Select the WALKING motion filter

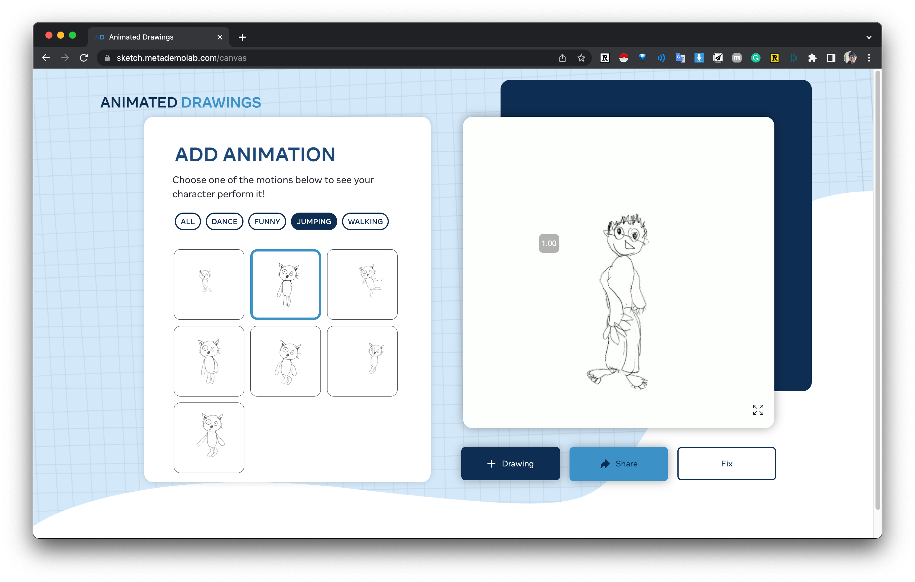(365, 221)
